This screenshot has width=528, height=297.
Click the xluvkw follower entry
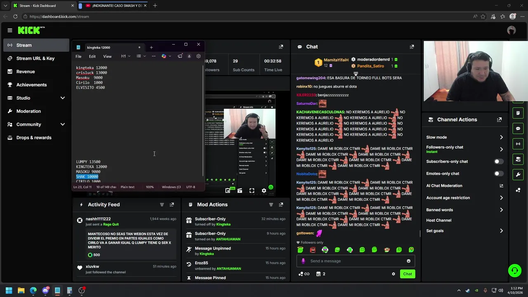pos(127,269)
